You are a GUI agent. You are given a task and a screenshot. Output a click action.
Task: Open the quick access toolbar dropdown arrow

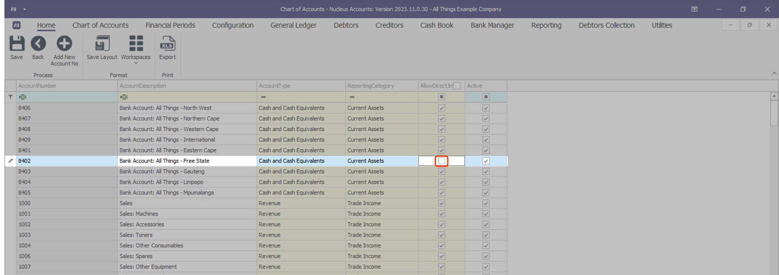(25, 9)
